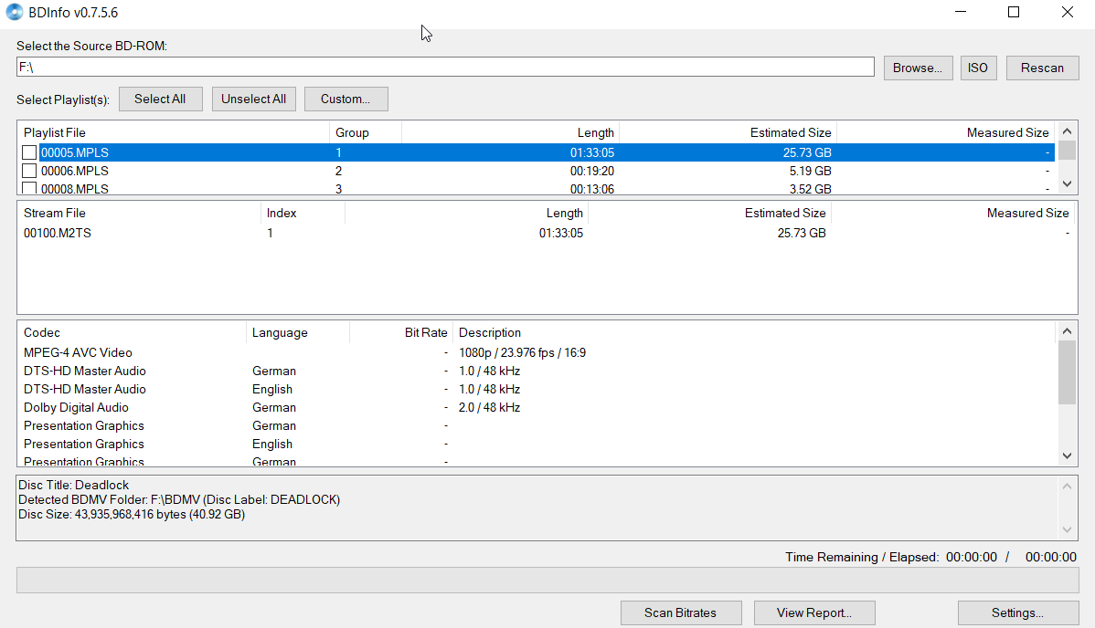Click Select All playlists button
The height and width of the screenshot is (628, 1095).
[160, 99]
